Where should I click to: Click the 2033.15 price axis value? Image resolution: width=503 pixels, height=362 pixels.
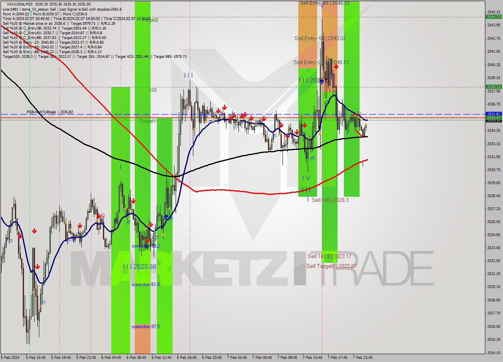[494, 144]
